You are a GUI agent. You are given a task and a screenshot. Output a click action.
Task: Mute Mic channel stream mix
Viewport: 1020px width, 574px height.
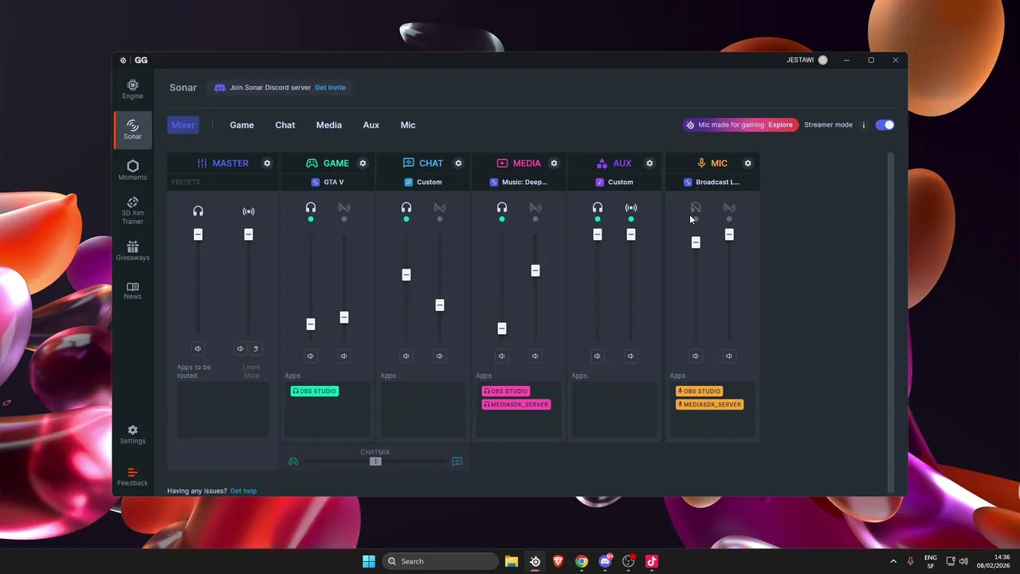click(728, 356)
